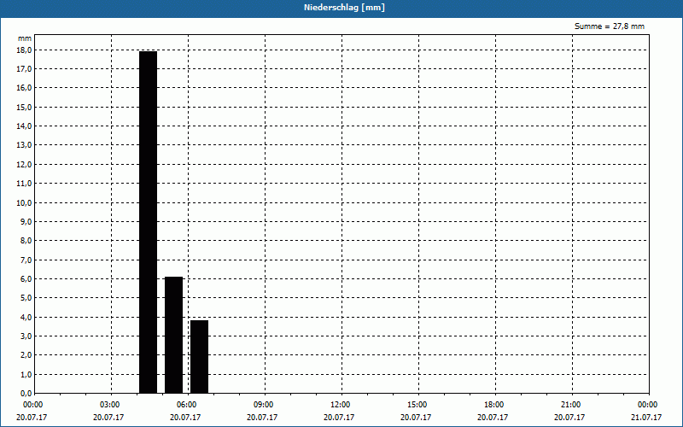Viewport: 683px width, 427px height.
Task: Click the y-axis value "13,0"
Action: click(25, 145)
